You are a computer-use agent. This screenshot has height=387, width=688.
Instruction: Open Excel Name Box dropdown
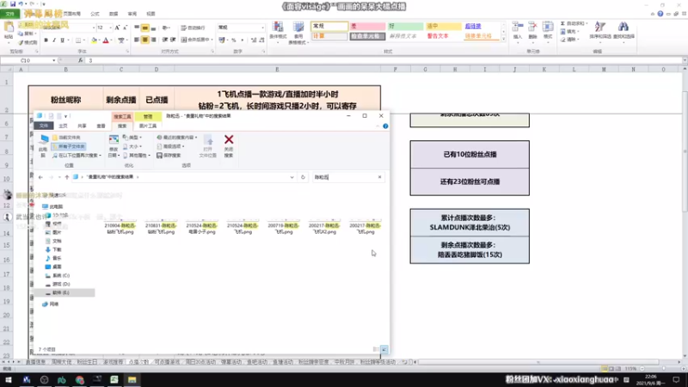click(54, 60)
